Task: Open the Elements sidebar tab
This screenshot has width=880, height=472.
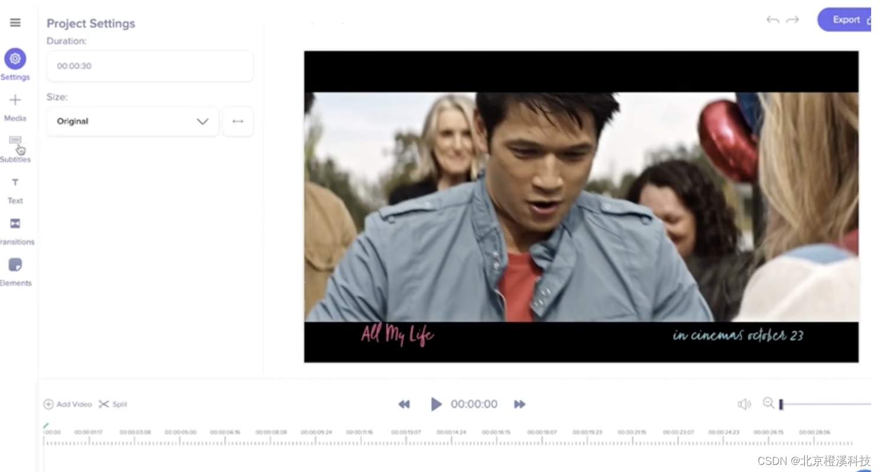Action: pyautogui.click(x=15, y=272)
